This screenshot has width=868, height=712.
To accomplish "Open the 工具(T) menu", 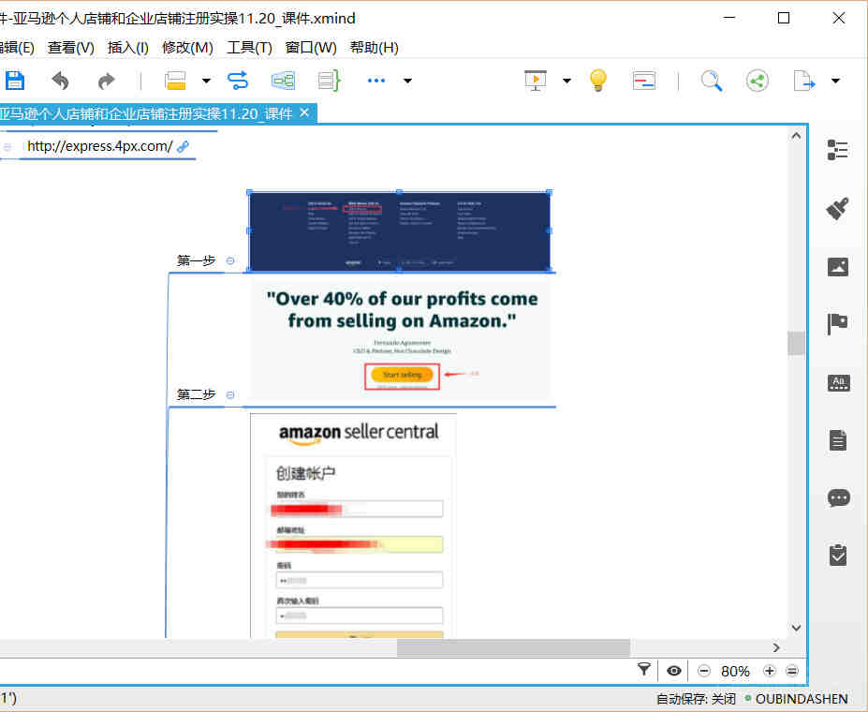I will click(x=249, y=48).
